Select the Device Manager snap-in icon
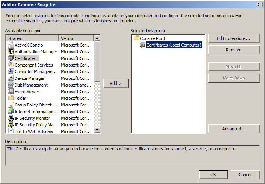Image resolution: width=265 pixels, height=184 pixels. [11, 78]
